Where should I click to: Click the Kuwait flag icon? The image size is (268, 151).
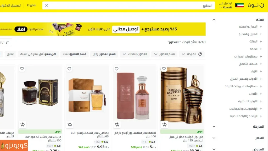tap(239, 5)
